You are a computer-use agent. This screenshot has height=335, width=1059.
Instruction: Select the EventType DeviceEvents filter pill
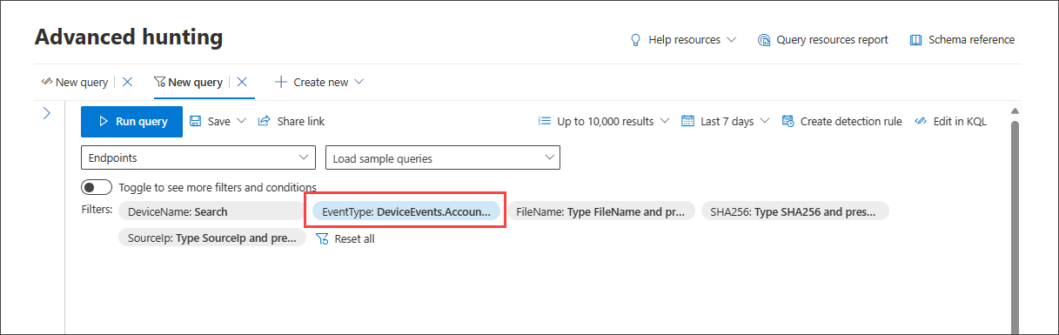pos(406,211)
